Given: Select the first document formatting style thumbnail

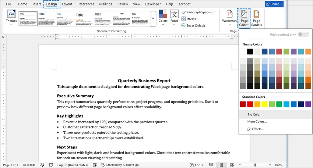Looking at the screenshot, I should 28,19.
